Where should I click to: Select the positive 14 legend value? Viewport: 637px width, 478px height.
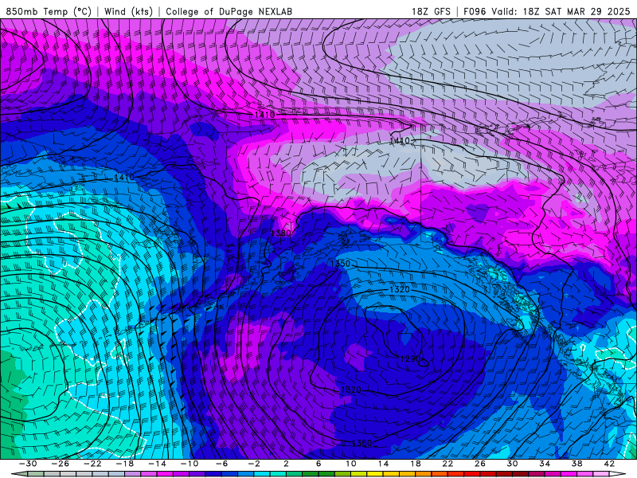point(383,464)
